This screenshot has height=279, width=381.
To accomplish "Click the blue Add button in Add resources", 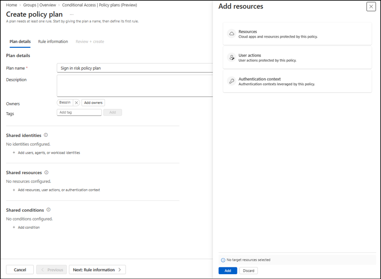I will [228, 271].
